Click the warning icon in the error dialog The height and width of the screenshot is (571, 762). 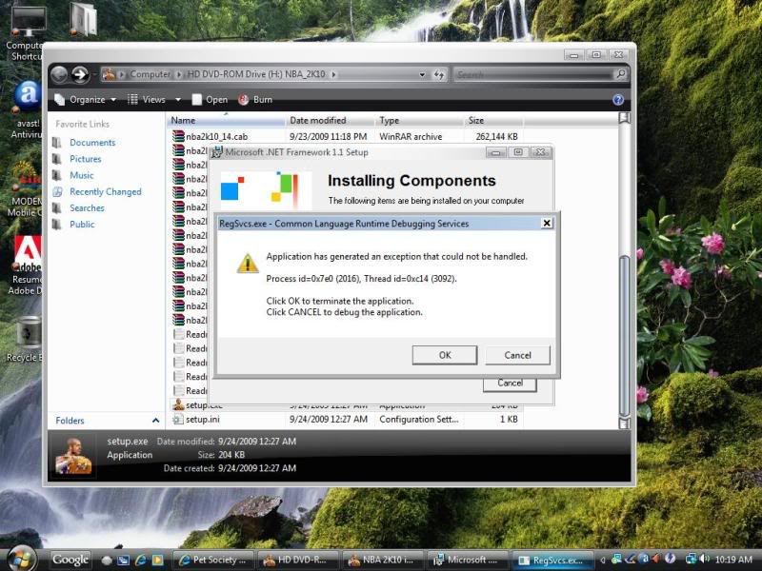pos(248,264)
